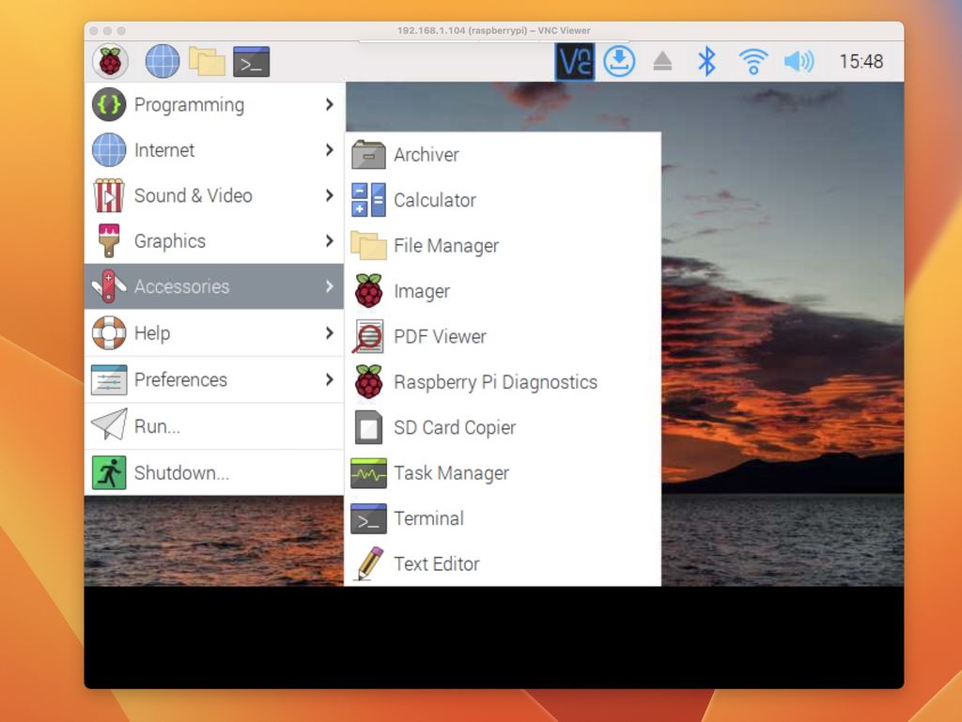
Task: Open the Internet menu category
Action: click(x=214, y=149)
